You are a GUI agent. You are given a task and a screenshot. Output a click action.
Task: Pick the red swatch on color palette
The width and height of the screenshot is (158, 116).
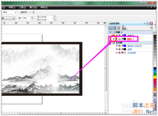(x=155, y=80)
